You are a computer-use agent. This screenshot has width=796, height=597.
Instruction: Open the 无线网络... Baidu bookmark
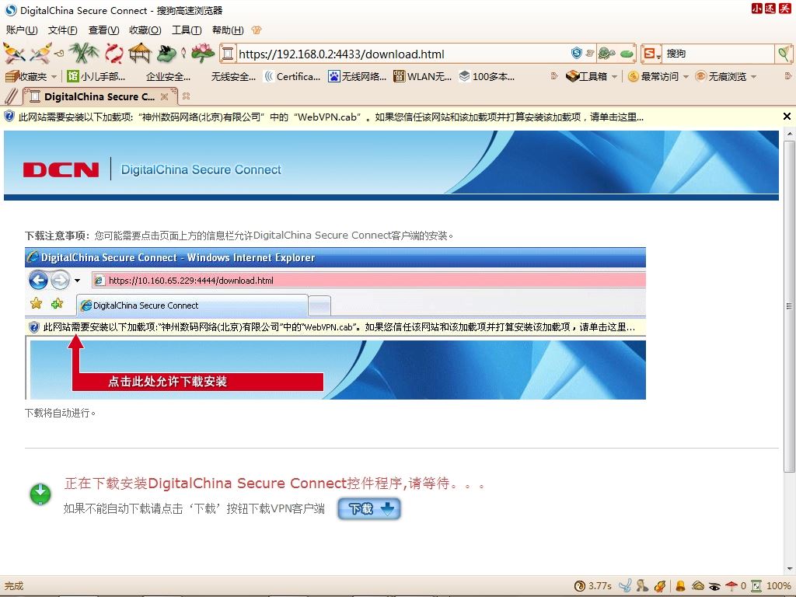pos(358,76)
